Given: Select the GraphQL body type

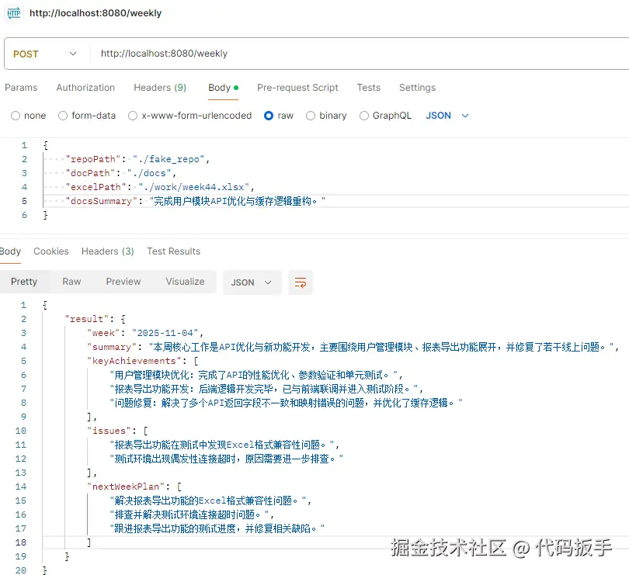Looking at the screenshot, I should pyautogui.click(x=363, y=115).
